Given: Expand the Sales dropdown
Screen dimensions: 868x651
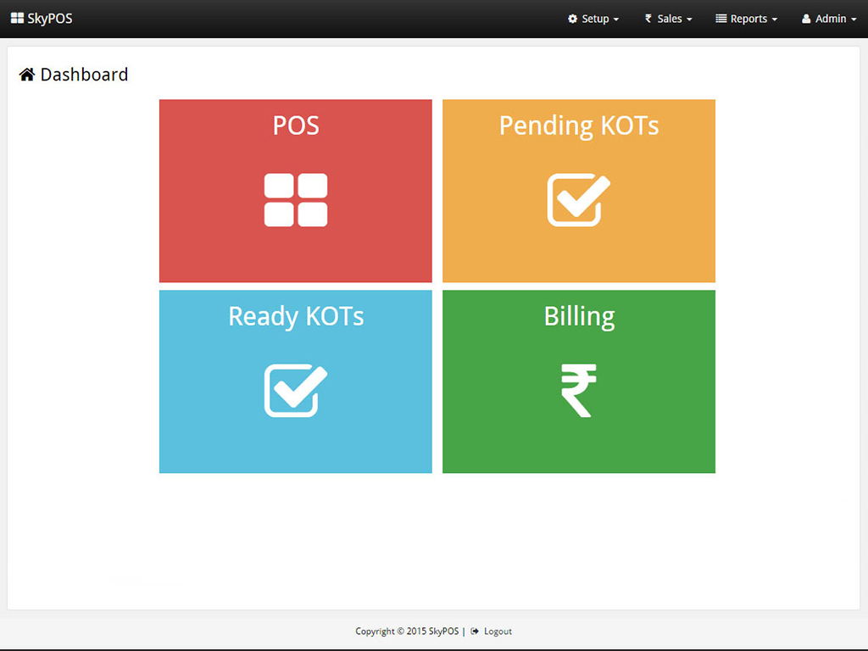Looking at the screenshot, I should [671, 19].
